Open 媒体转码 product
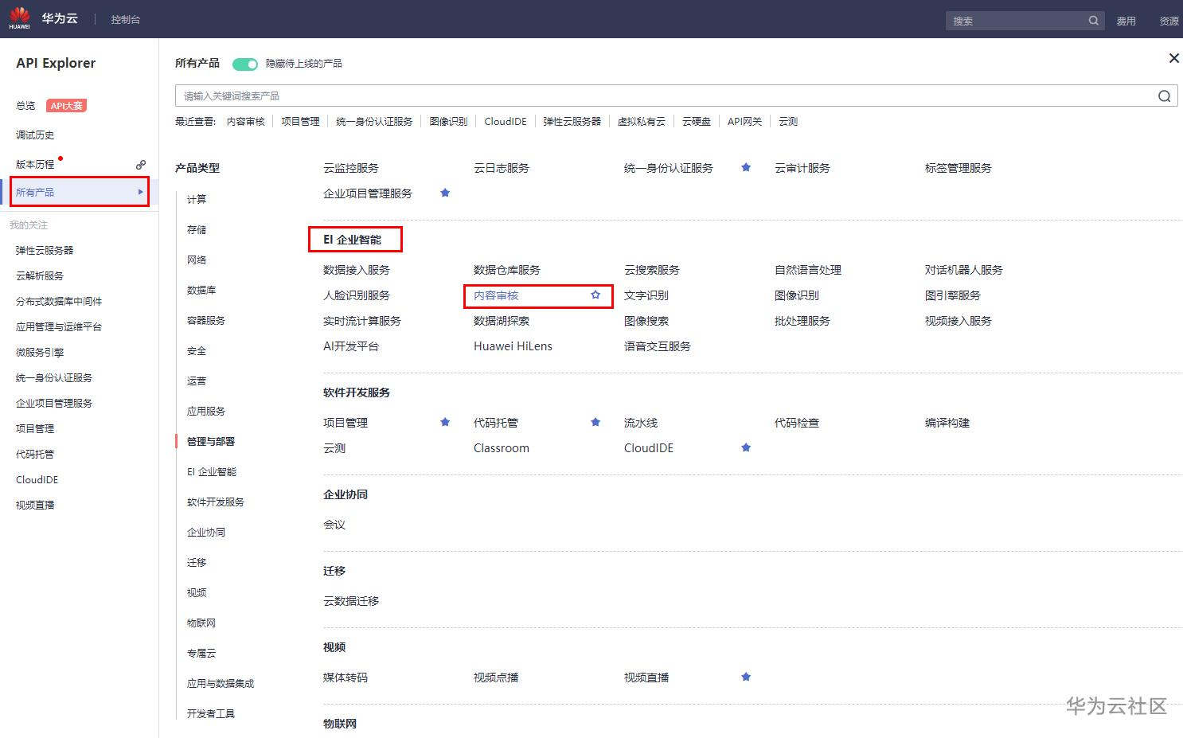 [x=346, y=677]
